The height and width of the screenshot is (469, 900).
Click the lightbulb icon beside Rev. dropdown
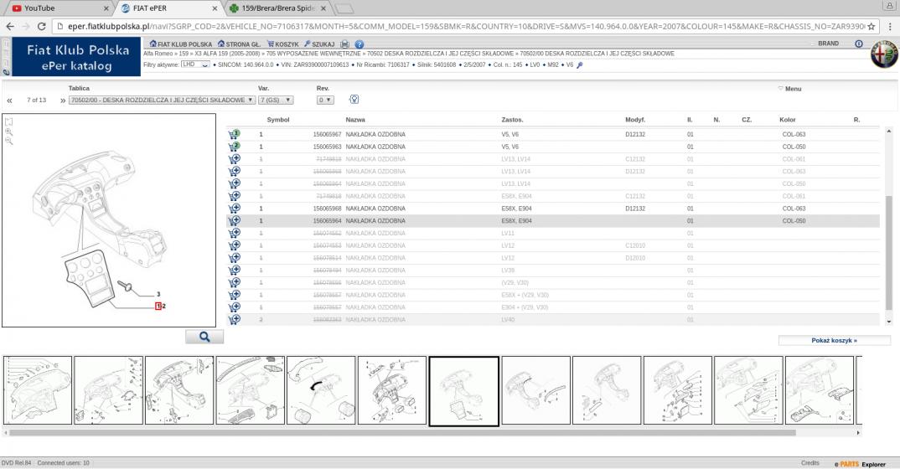pyautogui.click(x=354, y=99)
